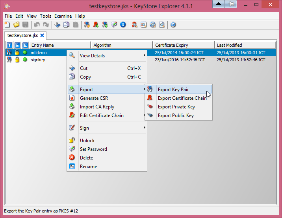Click the Redo toolbar arrow
Screen dimensions: 282x218
(46, 25)
